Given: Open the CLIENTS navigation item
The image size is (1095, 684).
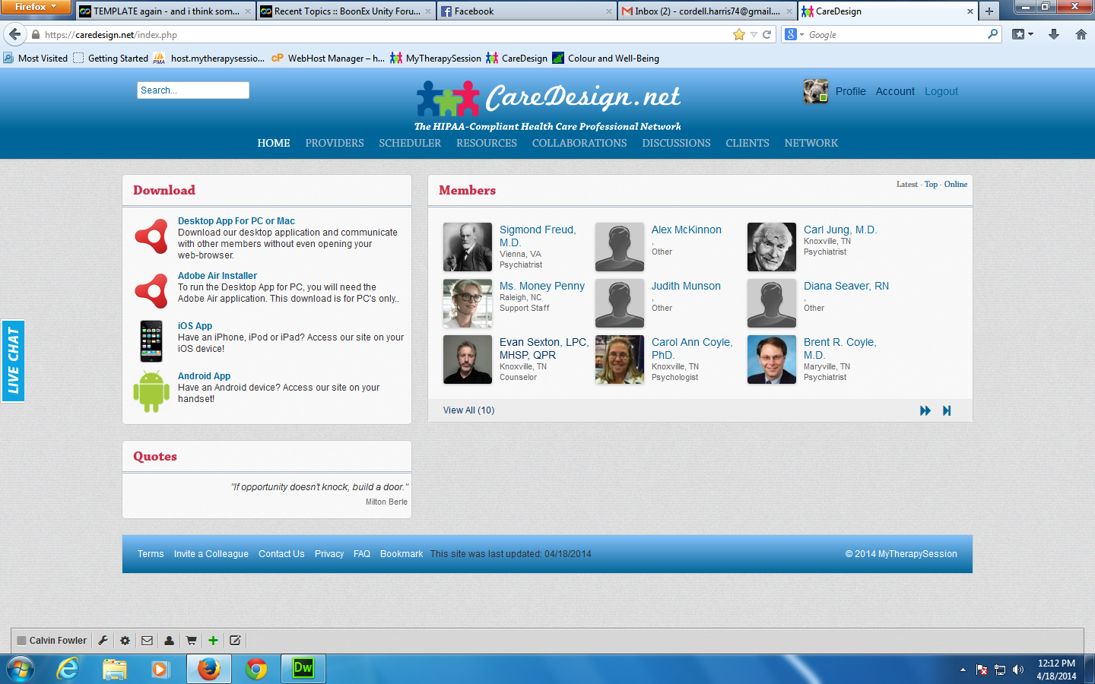Looking at the screenshot, I should click(747, 143).
